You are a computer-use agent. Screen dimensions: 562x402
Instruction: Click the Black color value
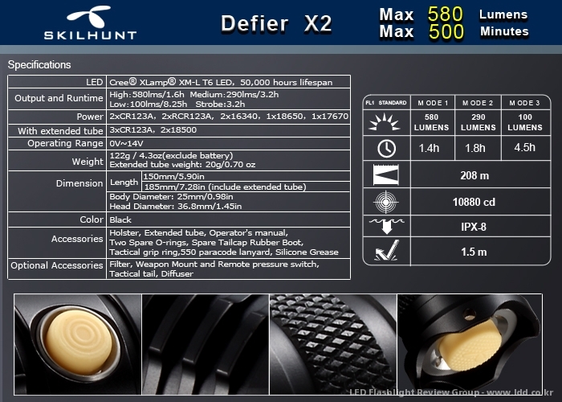tap(120, 219)
